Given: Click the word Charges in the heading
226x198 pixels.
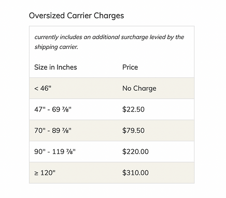Looking at the screenshot, I should click(x=109, y=16).
